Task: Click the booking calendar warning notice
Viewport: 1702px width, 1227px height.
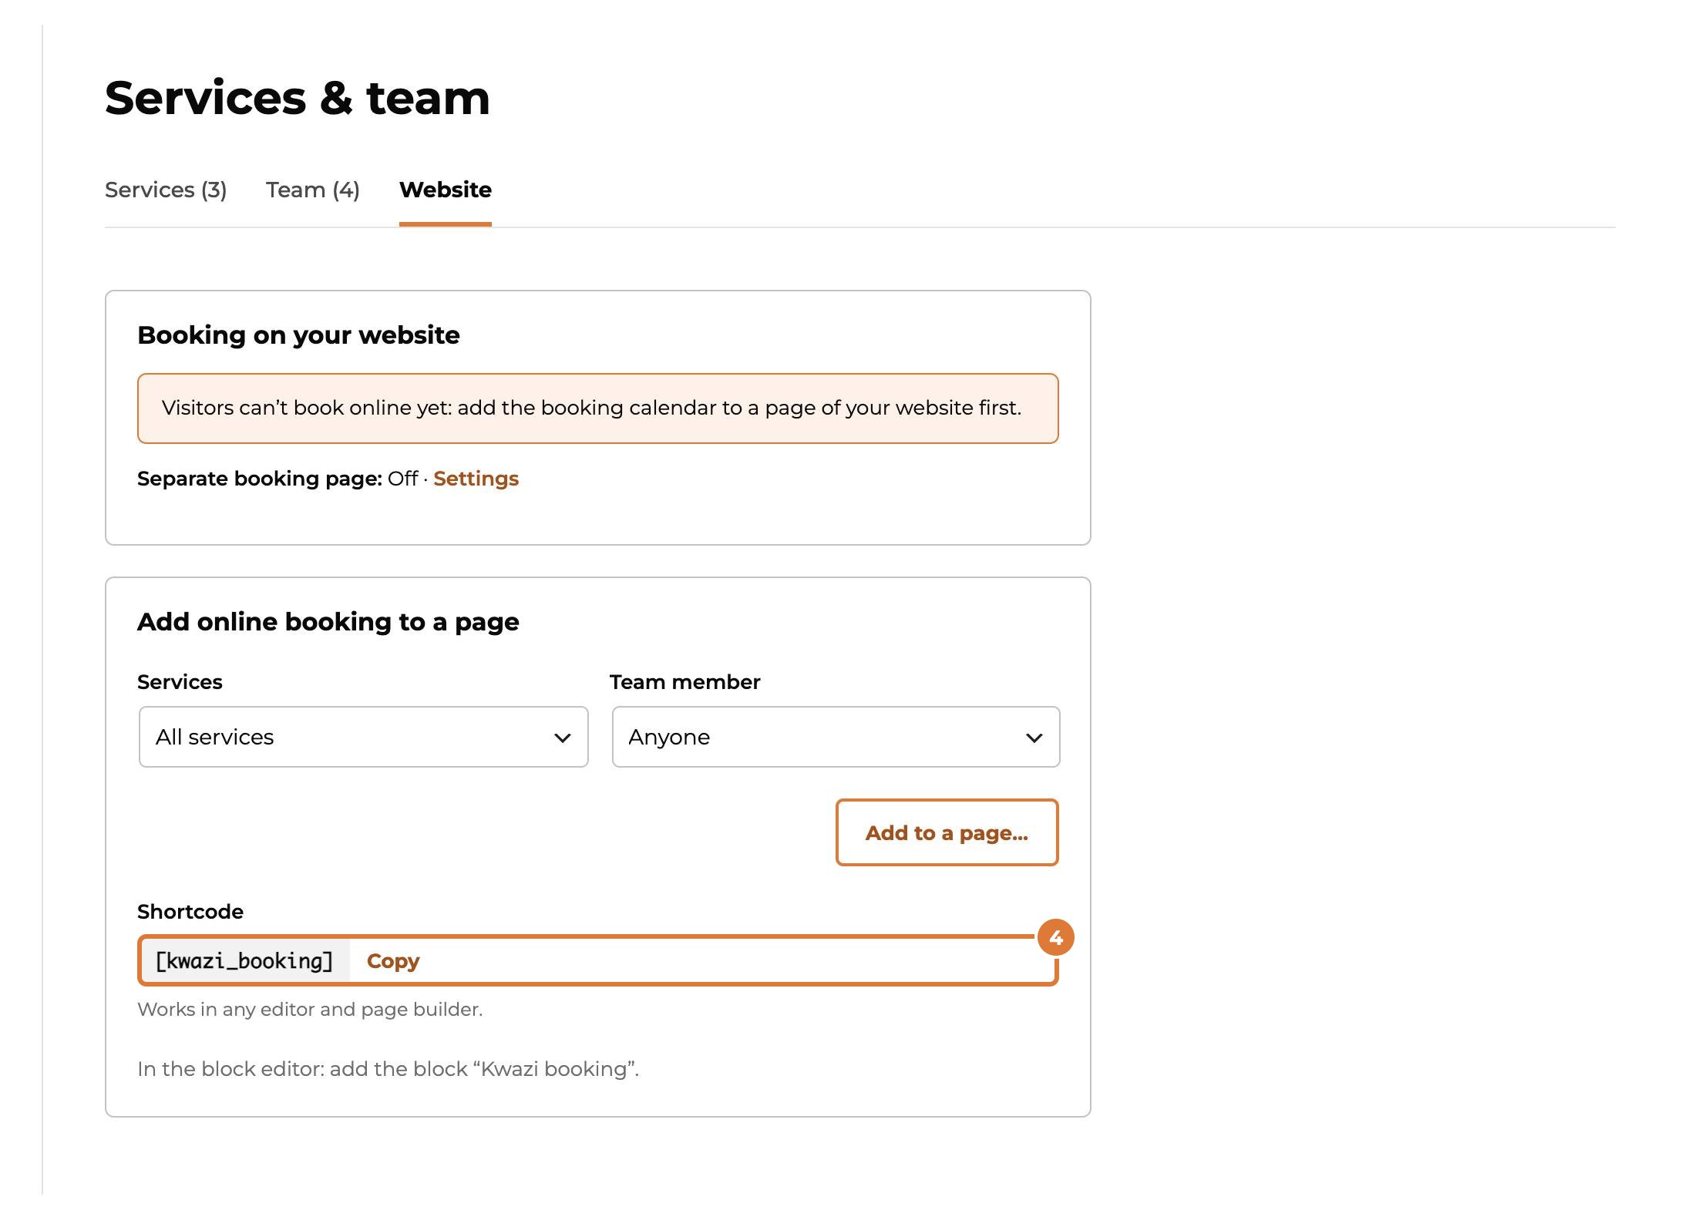Action: (x=597, y=408)
